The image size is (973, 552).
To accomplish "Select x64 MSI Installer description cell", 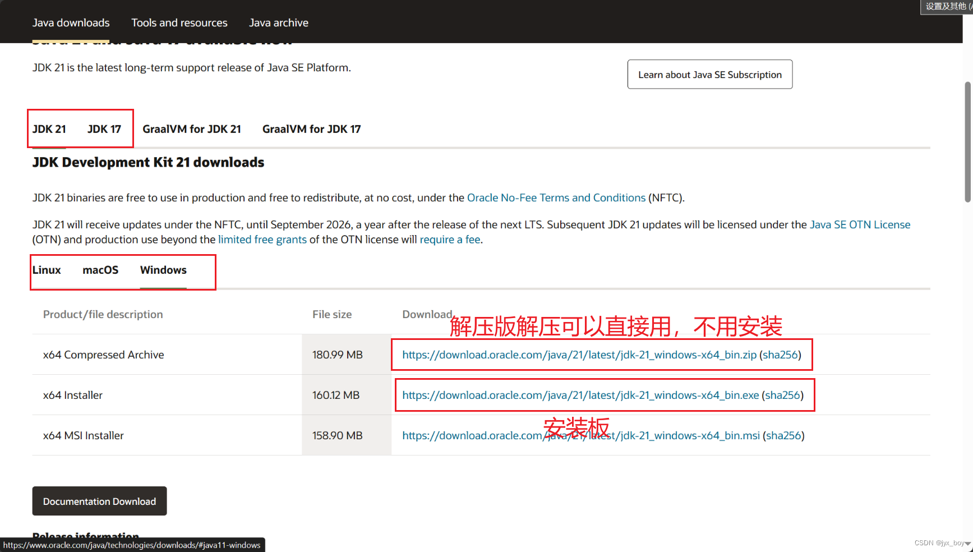I will [x=167, y=435].
